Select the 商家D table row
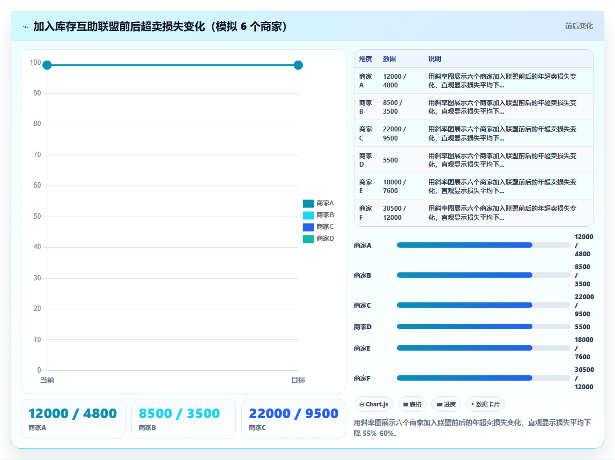 tap(474, 160)
